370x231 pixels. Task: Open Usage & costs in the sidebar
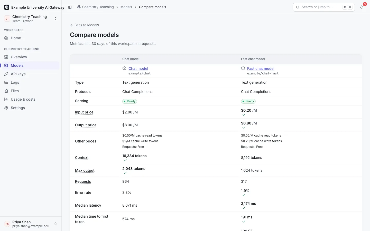pyautogui.click(x=31, y=99)
